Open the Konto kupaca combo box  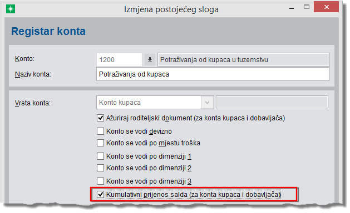coord(155,103)
